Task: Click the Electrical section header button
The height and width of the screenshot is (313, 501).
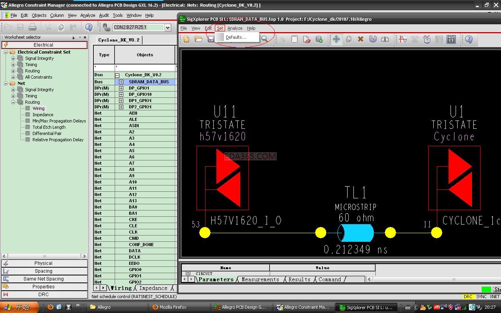Action: click(x=44, y=45)
